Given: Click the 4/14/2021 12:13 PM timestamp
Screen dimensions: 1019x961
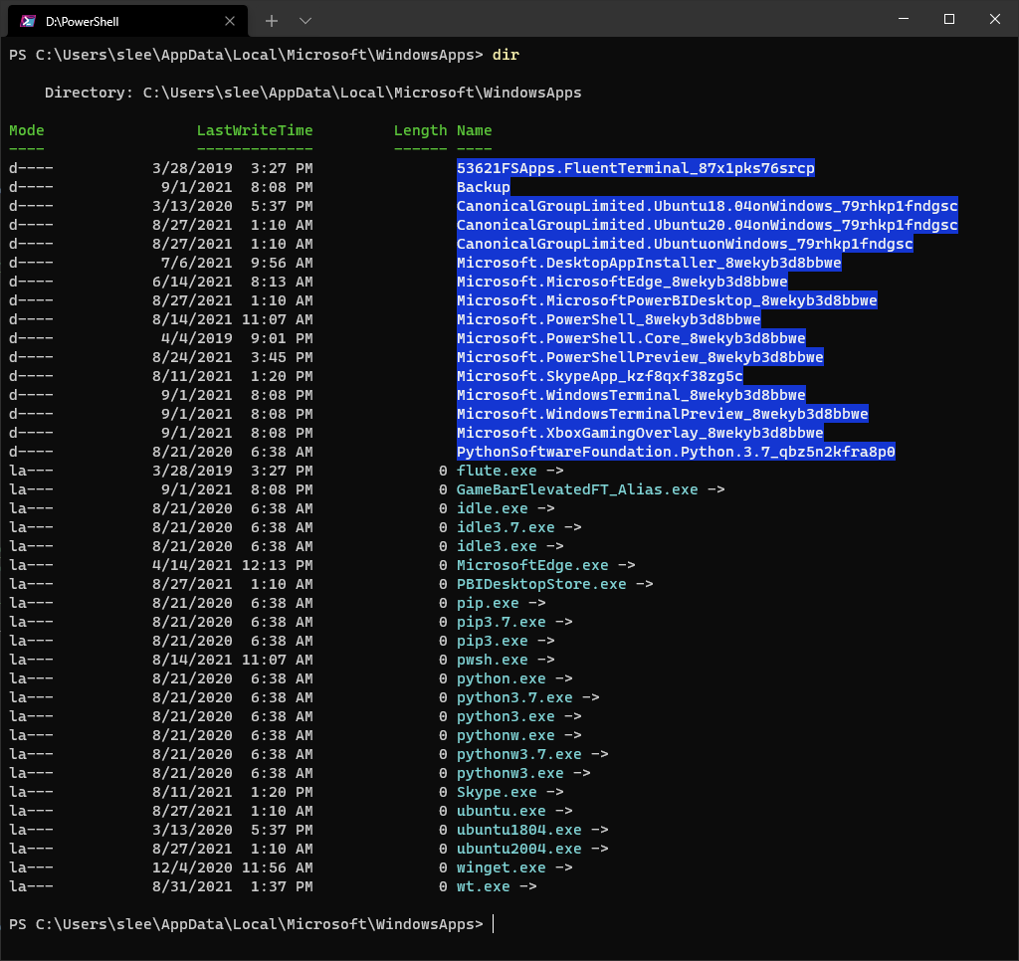Looking at the screenshot, I should (233, 565).
